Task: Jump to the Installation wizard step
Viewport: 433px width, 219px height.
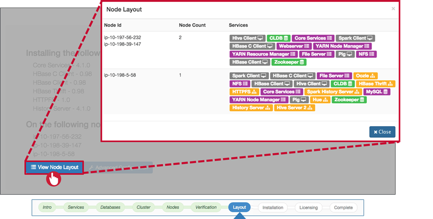Action: (273, 207)
